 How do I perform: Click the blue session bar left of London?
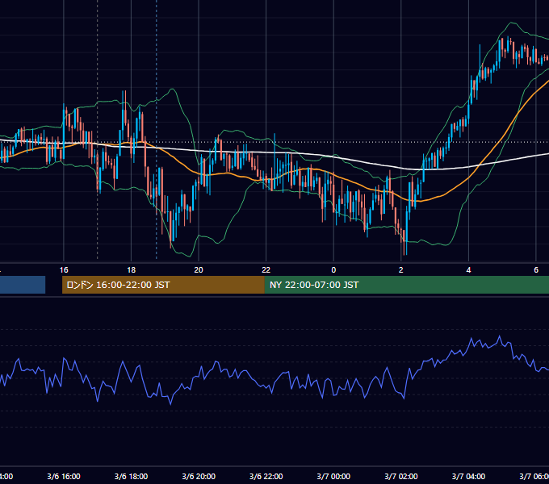coord(23,285)
